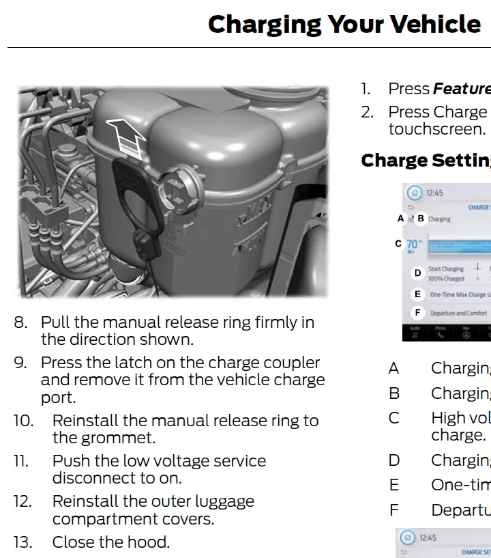Screen dimensions: 491x558
Task: Click the Start Charging time entry
Action: click(x=446, y=269)
